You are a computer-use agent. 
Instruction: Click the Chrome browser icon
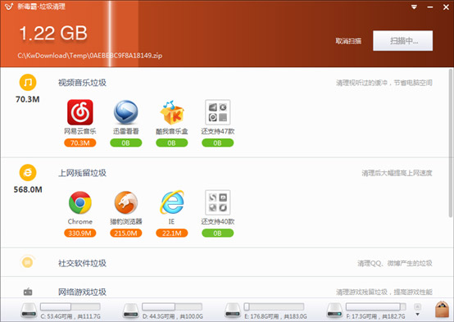point(80,202)
